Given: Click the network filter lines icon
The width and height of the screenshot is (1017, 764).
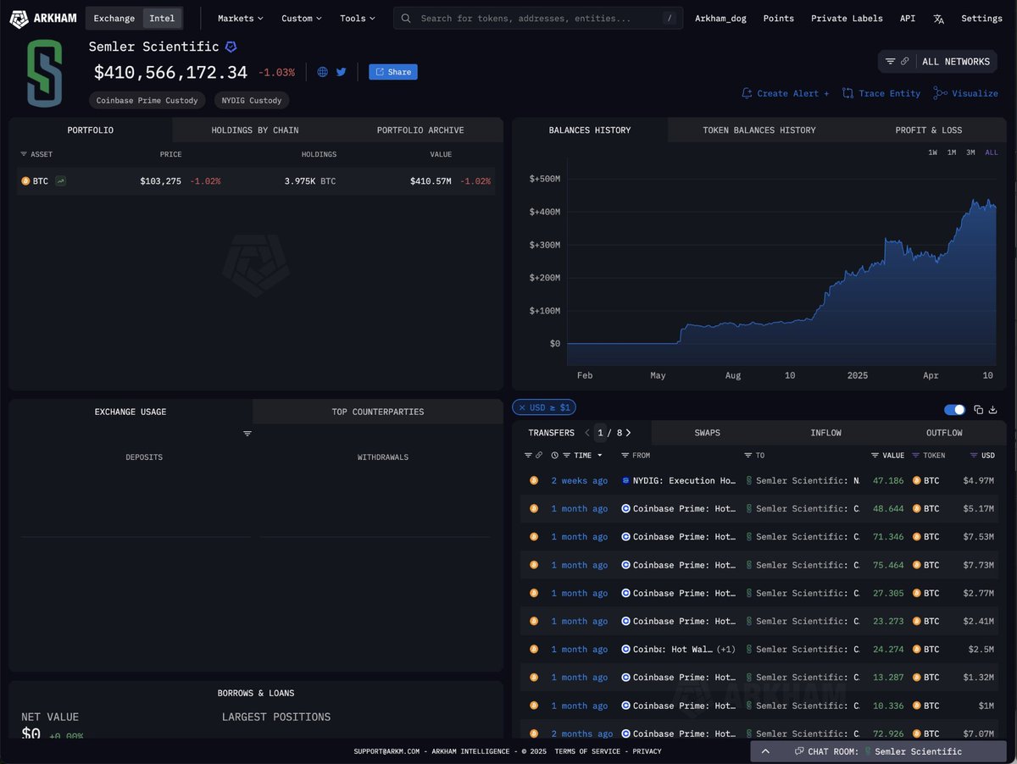Looking at the screenshot, I should 890,61.
